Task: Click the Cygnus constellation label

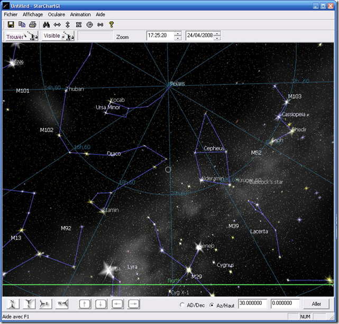Action: click(x=225, y=265)
